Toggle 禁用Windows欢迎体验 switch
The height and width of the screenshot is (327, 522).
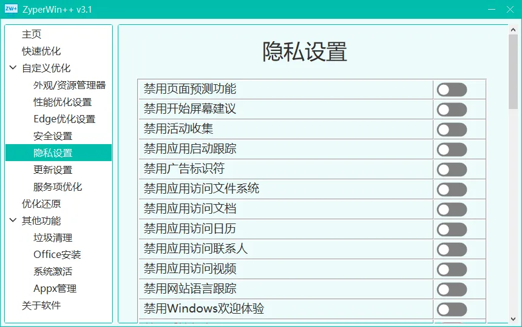click(452, 309)
